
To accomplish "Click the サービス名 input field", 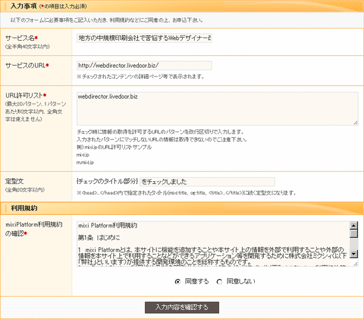I will pyautogui.click(x=144, y=38).
